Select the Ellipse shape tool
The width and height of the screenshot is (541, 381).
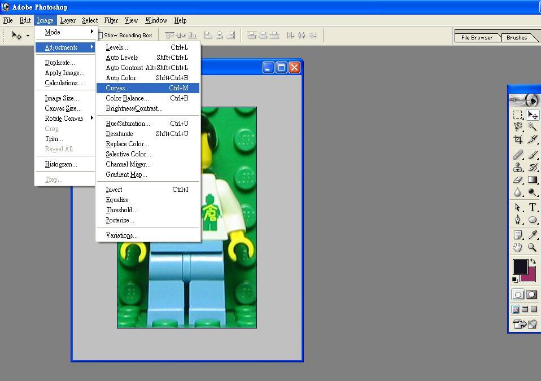(x=533, y=220)
